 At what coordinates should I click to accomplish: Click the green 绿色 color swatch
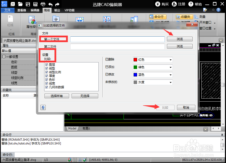135,67
